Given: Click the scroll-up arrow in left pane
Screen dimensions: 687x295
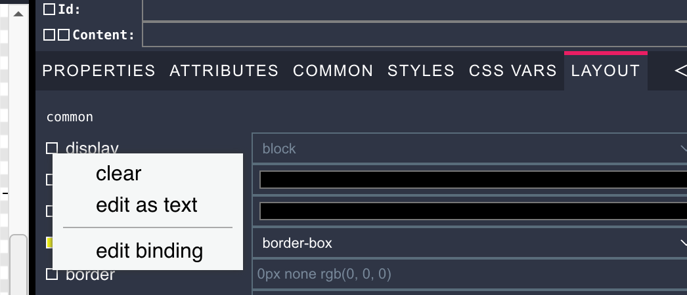Looking at the screenshot, I should pos(18,13).
